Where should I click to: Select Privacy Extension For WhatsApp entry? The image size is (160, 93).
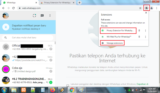tap(118, 31)
